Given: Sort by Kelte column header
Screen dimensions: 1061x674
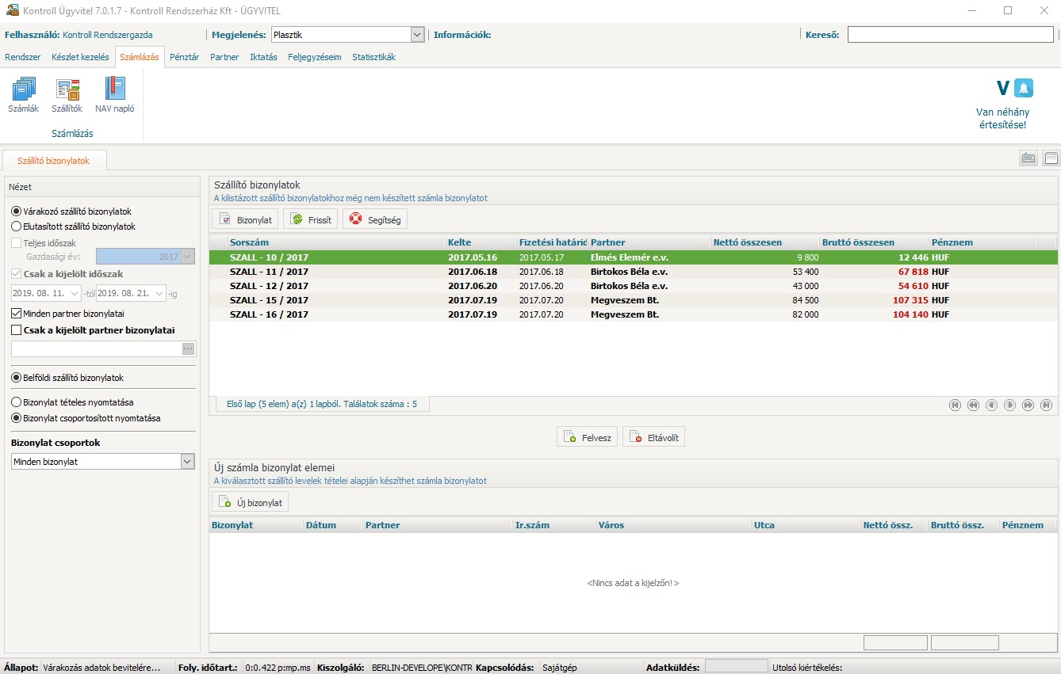Looking at the screenshot, I should 481,242.
